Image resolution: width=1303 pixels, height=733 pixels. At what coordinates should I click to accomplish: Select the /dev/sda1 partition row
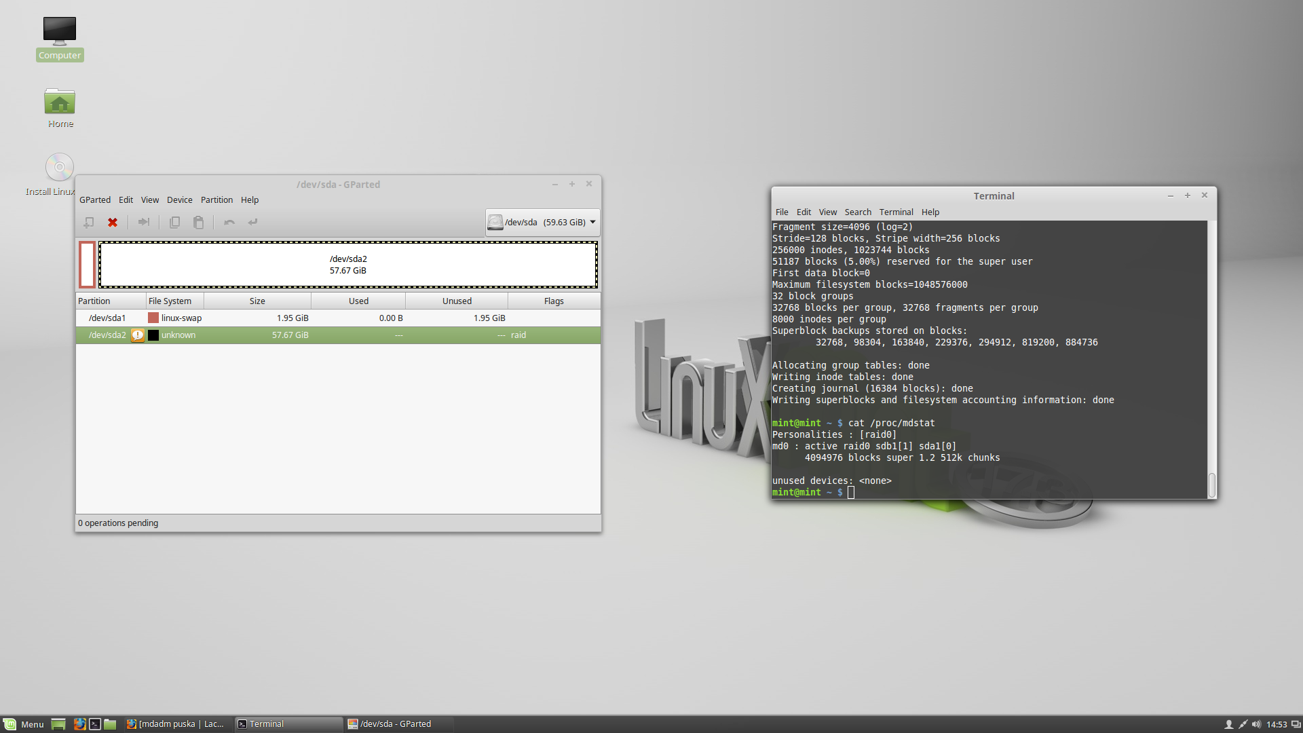338,318
